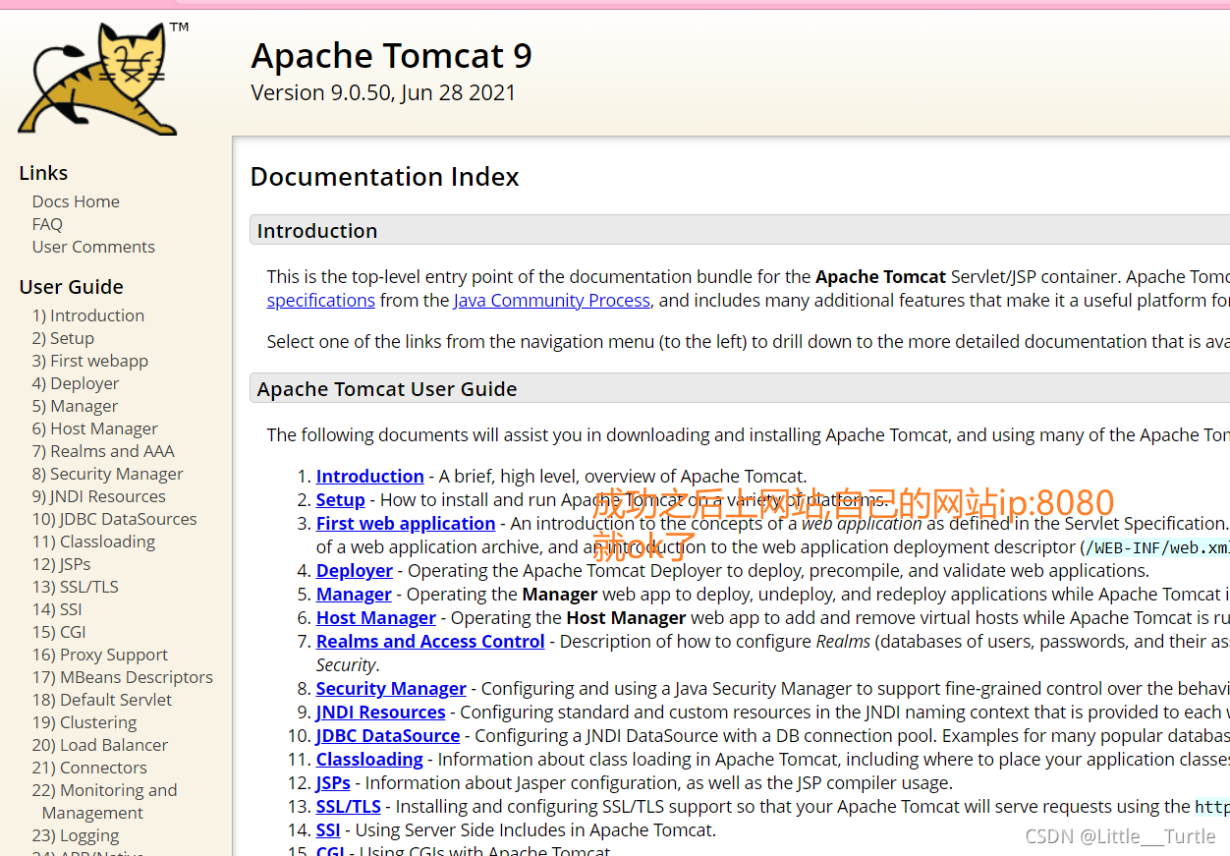Open Setup link in the numbered list
Screen dimensions: 1230x856
click(x=341, y=499)
